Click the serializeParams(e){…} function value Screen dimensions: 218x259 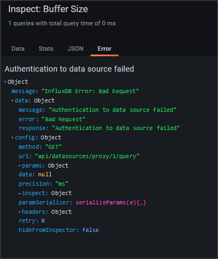coord(111,203)
